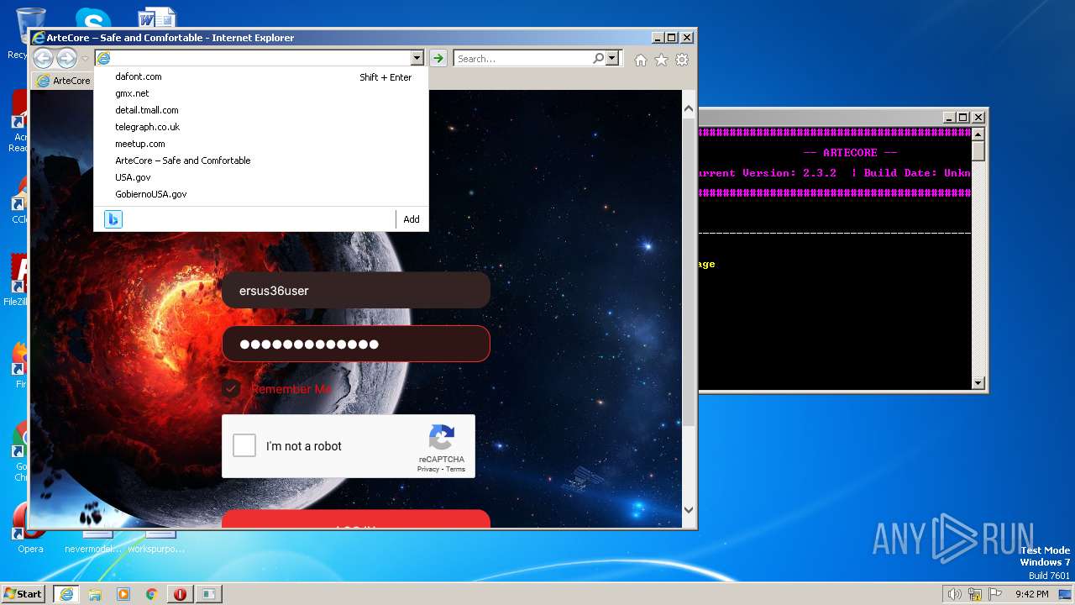Click console window scrollbar thumb

point(978,151)
